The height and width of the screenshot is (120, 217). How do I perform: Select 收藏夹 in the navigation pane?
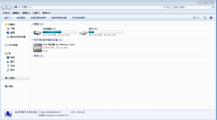point(12,24)
